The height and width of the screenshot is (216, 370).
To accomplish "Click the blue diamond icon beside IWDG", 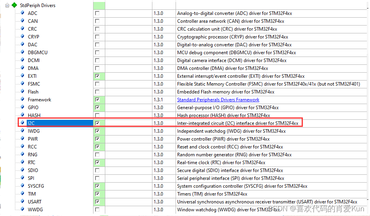I will click(x=22, y=130).
